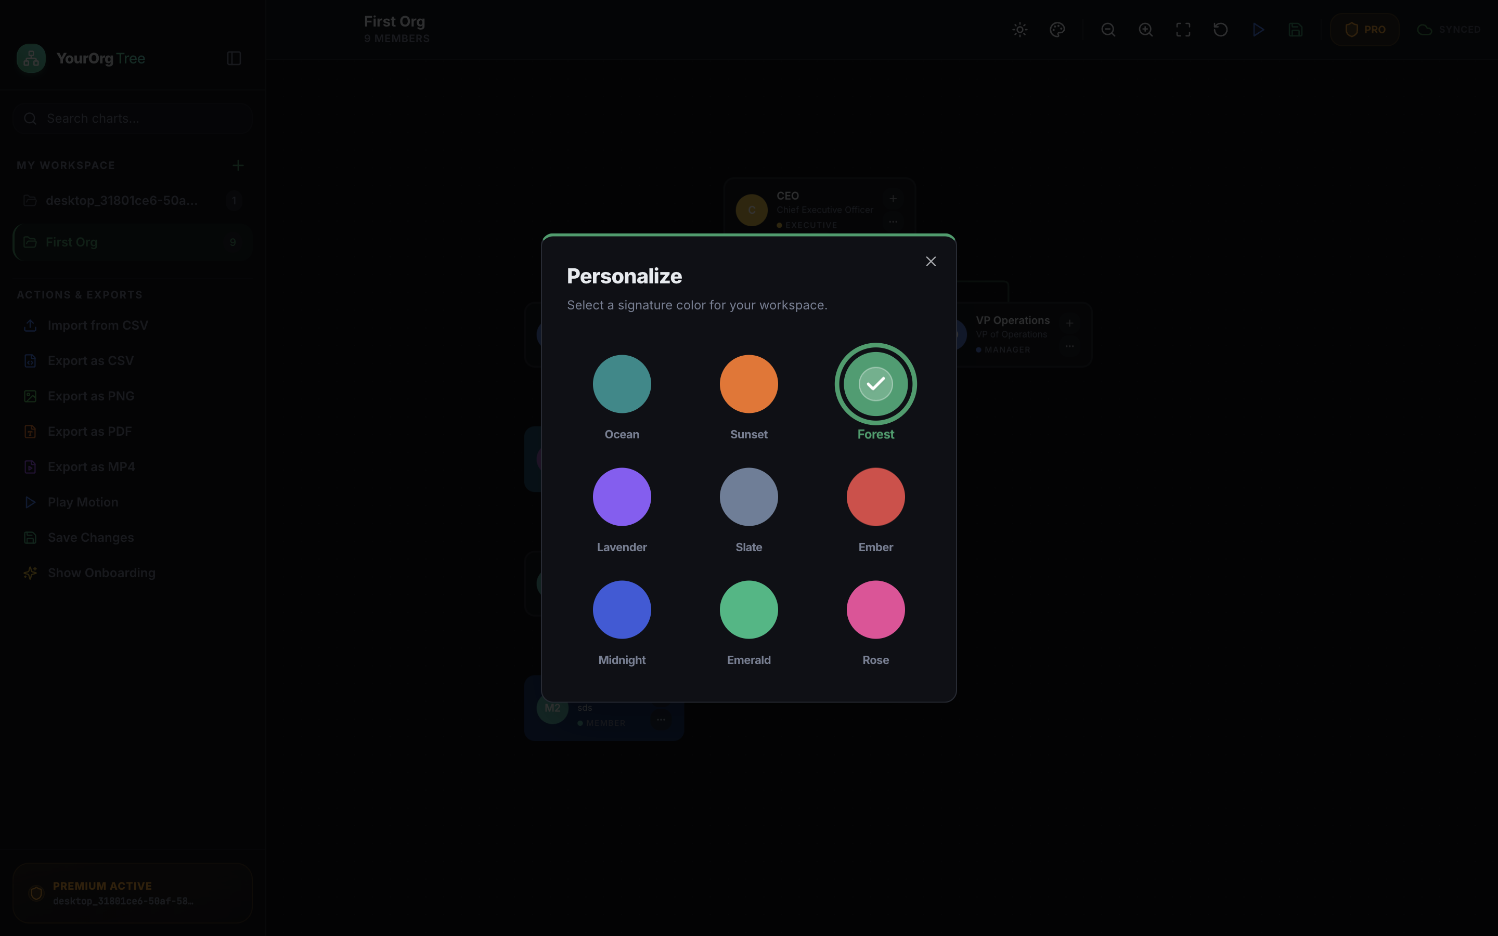This screenshot has width=1498, height=936.
Task: Select the Ocean color swatch
Action: [x=622, y=384]
